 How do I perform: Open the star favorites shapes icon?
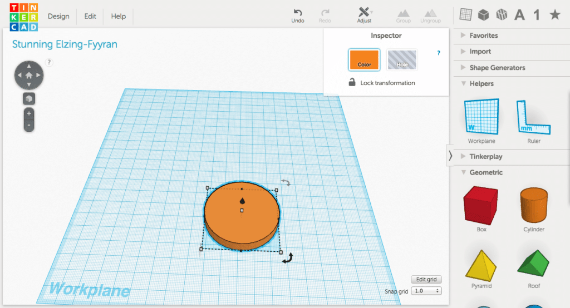(x=555, y=14)
